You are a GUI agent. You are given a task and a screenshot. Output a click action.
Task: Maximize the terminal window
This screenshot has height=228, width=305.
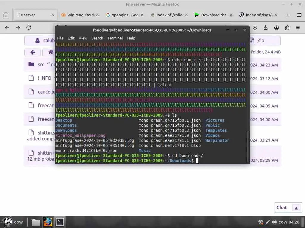tap(236, 30)
